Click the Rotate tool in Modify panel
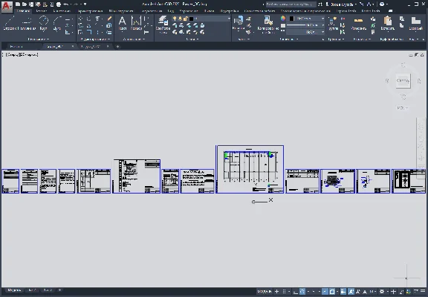428x297 pixels. coord(88,19)
